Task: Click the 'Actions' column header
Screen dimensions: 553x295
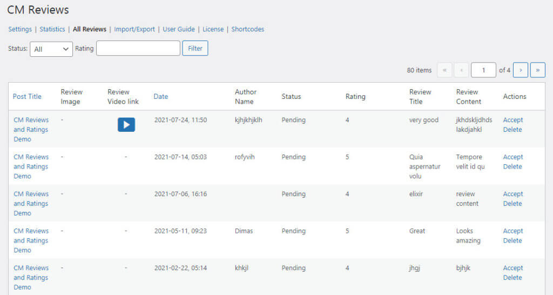Action: click(x=515, y=96)
